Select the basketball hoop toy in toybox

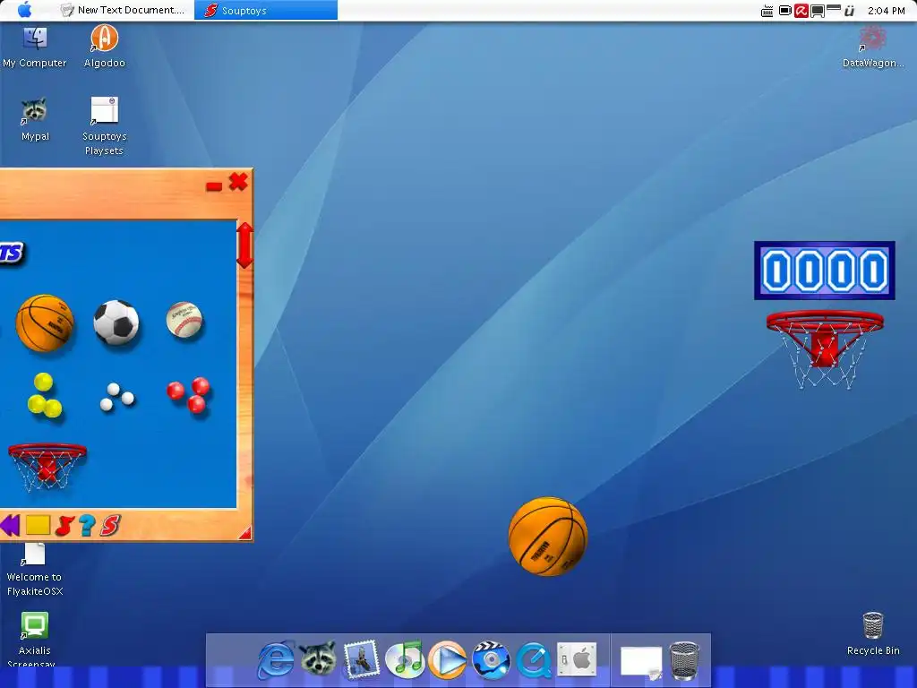(47, 466)
